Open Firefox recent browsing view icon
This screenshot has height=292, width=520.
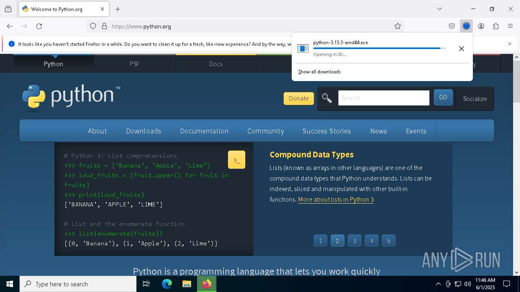[8, 9]
